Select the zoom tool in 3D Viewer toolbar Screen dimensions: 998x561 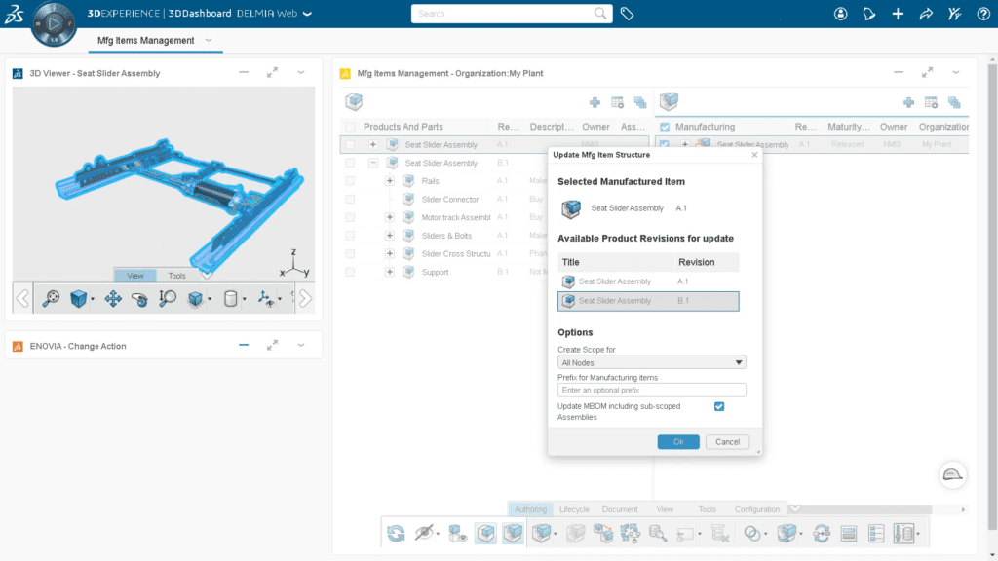[51, 298]
